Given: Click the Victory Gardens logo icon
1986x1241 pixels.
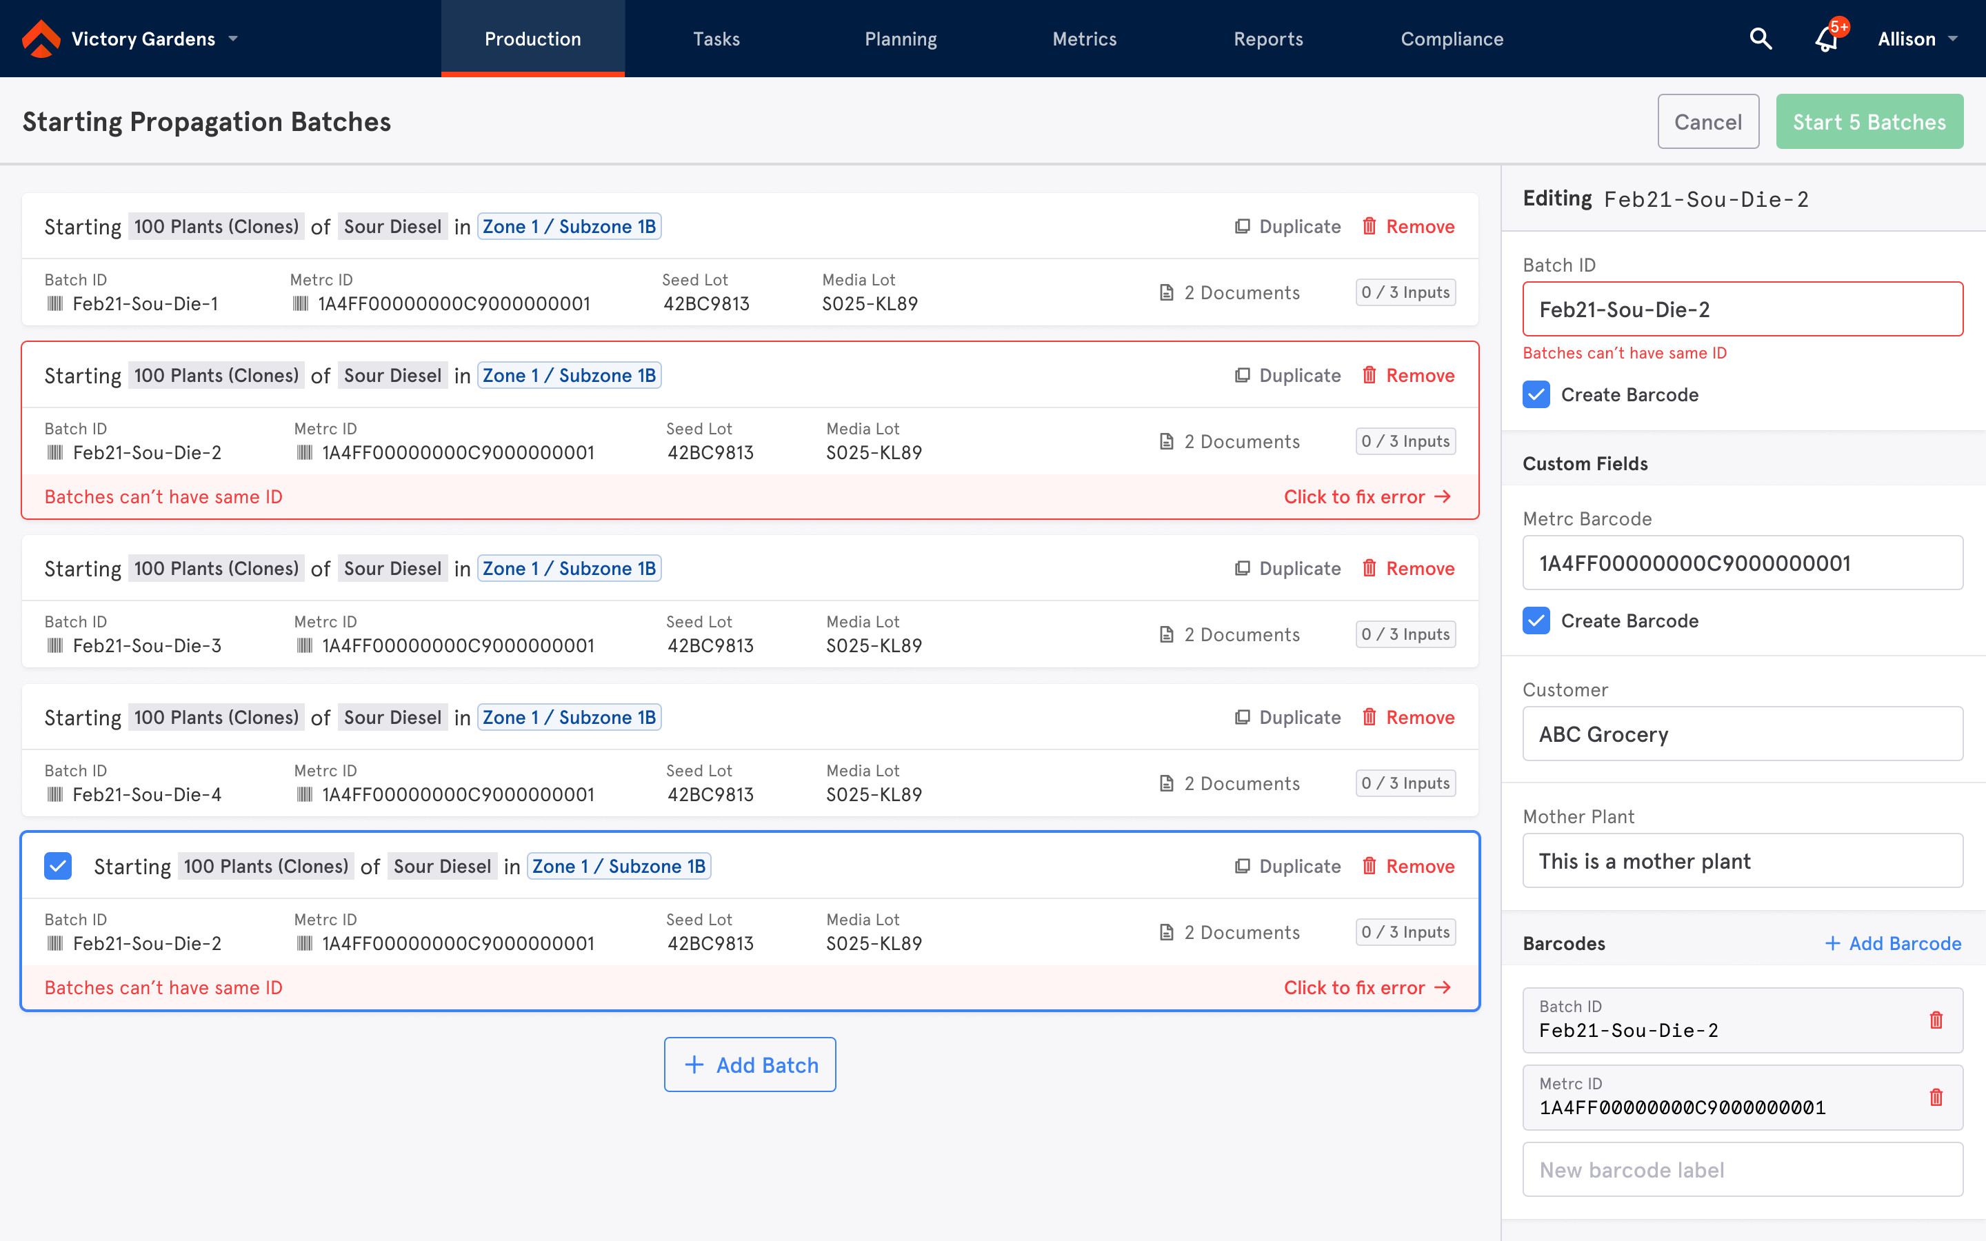Looking at the screenshot, I should (x=40, y=39).
